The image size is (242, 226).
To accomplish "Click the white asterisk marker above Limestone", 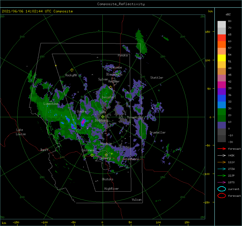I will click(x=51, y=101).
